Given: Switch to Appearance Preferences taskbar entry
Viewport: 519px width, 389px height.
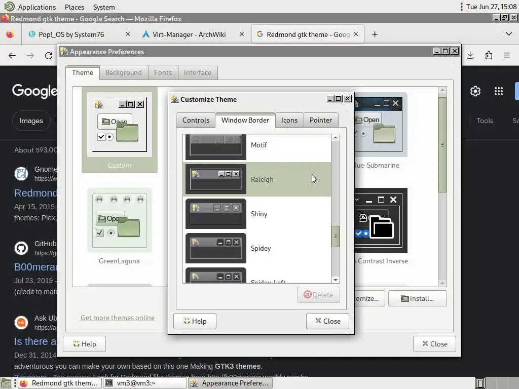Looking at the screenshot, I should coord(231,383).
